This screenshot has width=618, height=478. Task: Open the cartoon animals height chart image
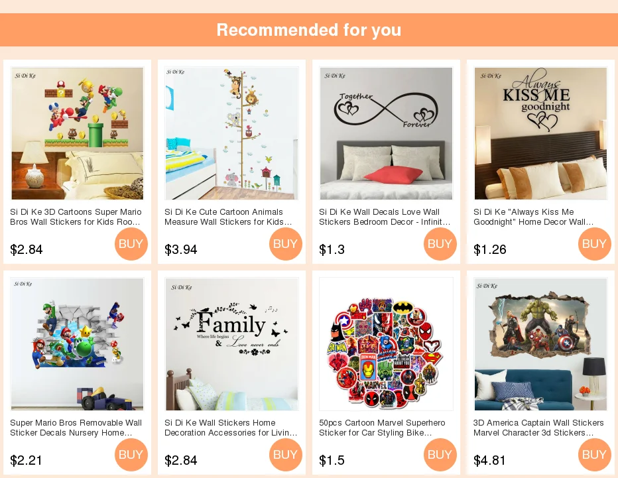click(x=232, y=133)
